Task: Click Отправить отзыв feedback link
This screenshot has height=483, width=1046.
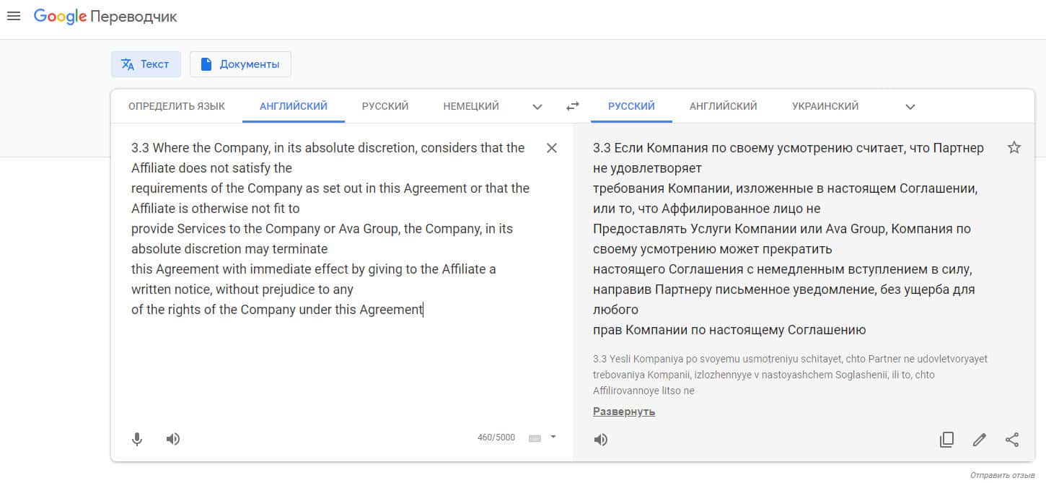Action: click(x=1002, y=475)
